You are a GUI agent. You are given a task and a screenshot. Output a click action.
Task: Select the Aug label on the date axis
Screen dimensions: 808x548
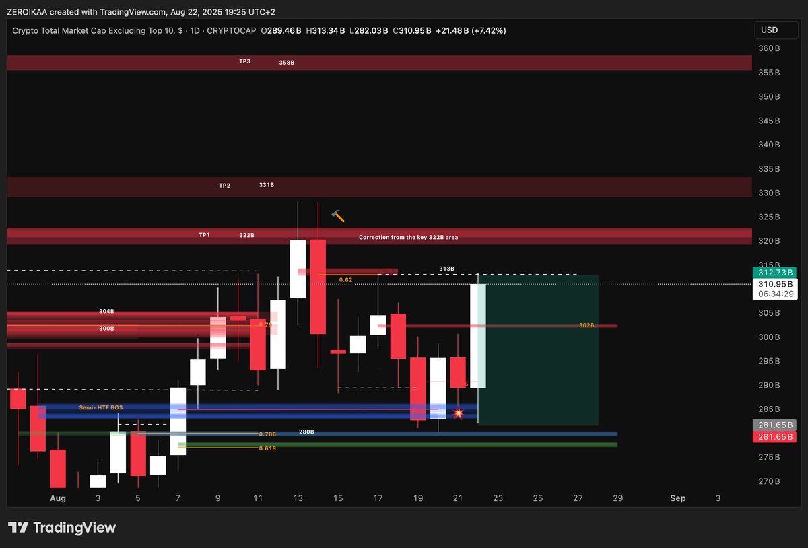(57, 498)
